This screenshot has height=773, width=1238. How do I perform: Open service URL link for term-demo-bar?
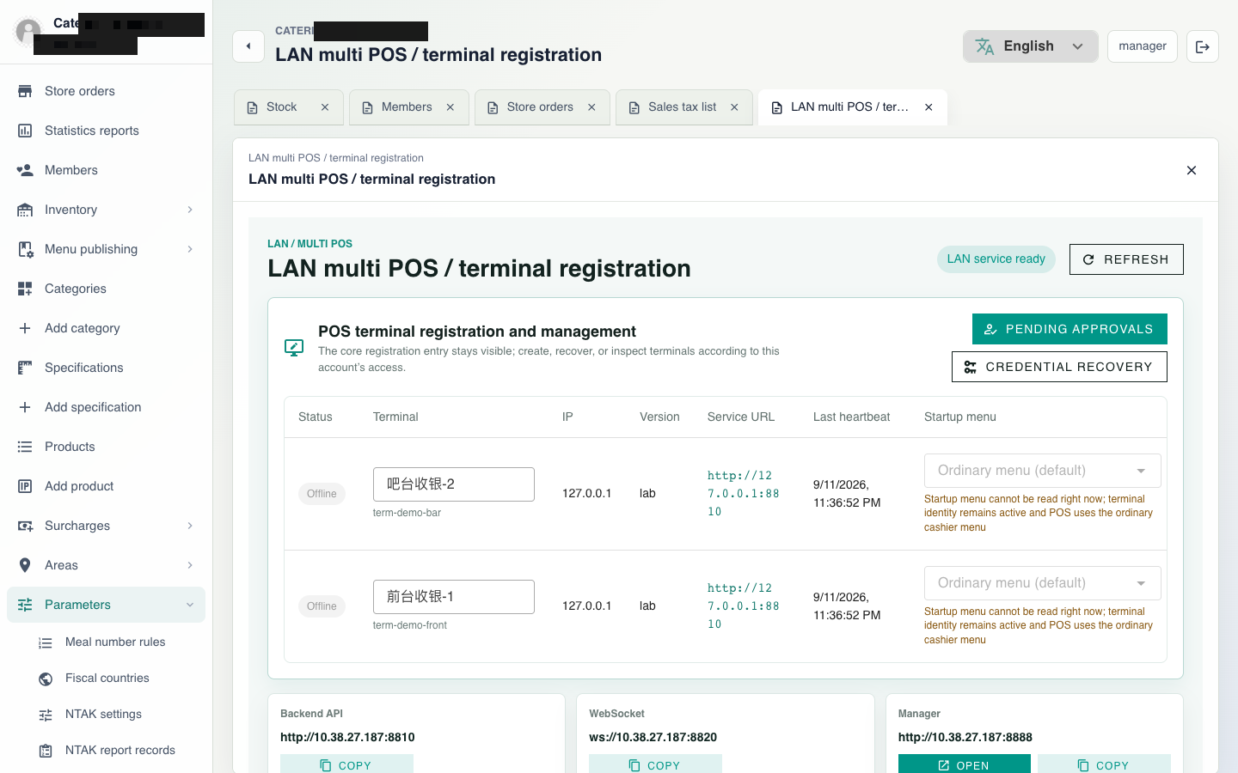point(744,493)
